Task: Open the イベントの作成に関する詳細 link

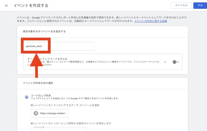Action: click(x=150, y=21)
